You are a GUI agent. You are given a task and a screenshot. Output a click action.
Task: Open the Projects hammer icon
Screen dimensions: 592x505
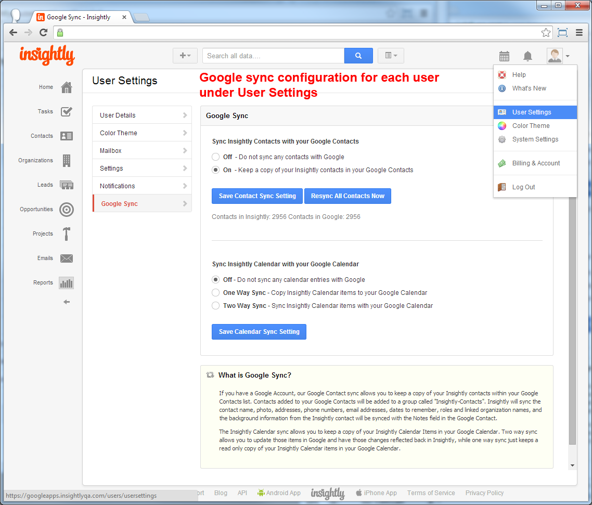tap(67, 234)
